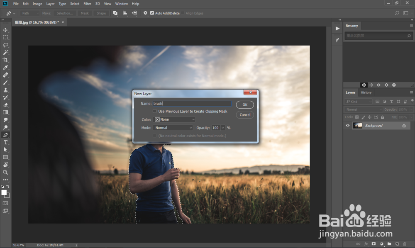The height and width of the screenshot is (248, 415).
Task: Reset default foreground and background colors
Action: pos(2,186)
